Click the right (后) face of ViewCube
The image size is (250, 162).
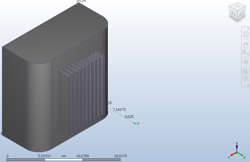point(242,14)
